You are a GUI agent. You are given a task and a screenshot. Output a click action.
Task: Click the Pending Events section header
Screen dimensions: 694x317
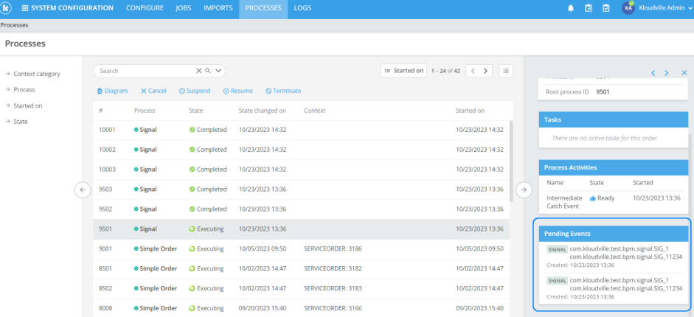tap(614, 234)
